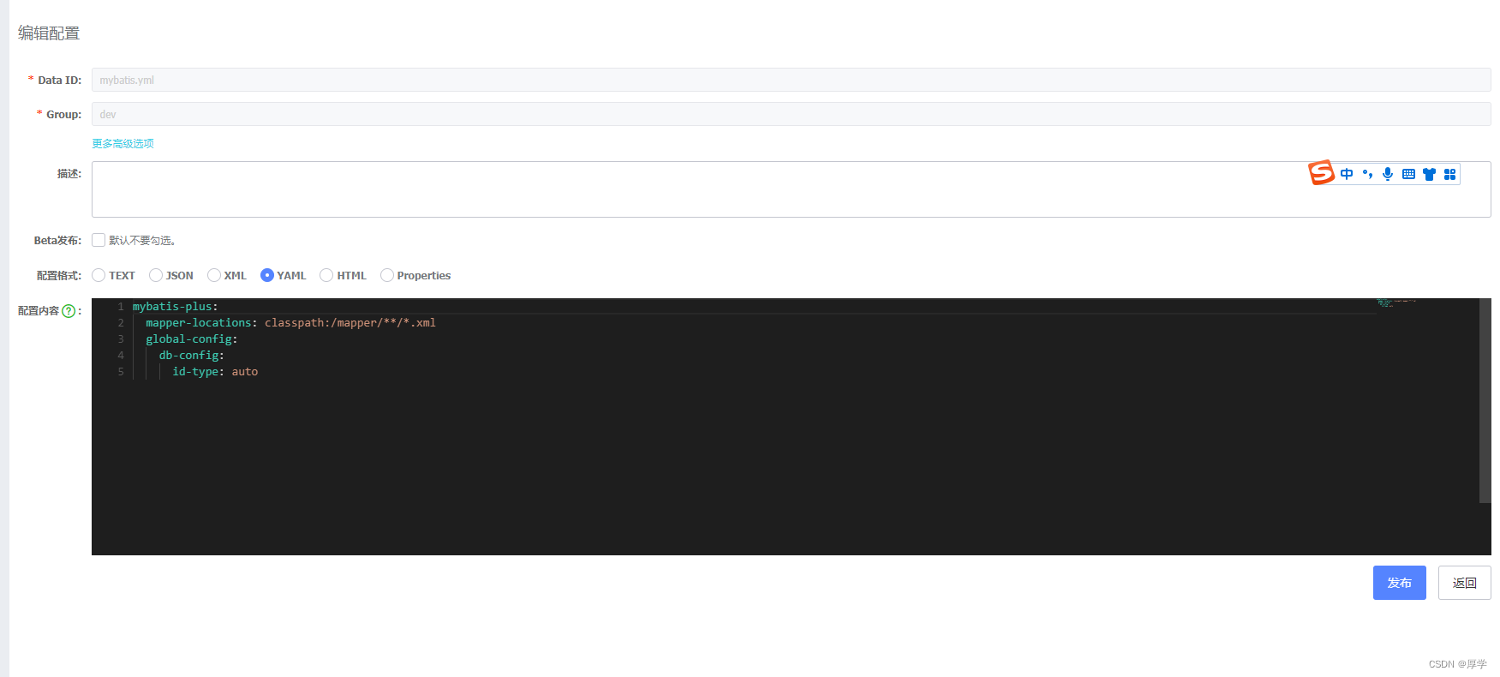Open the Sogou soft keyboard icon
1500x677 pixels.
pyautogui.click(x=1408, y=174)
